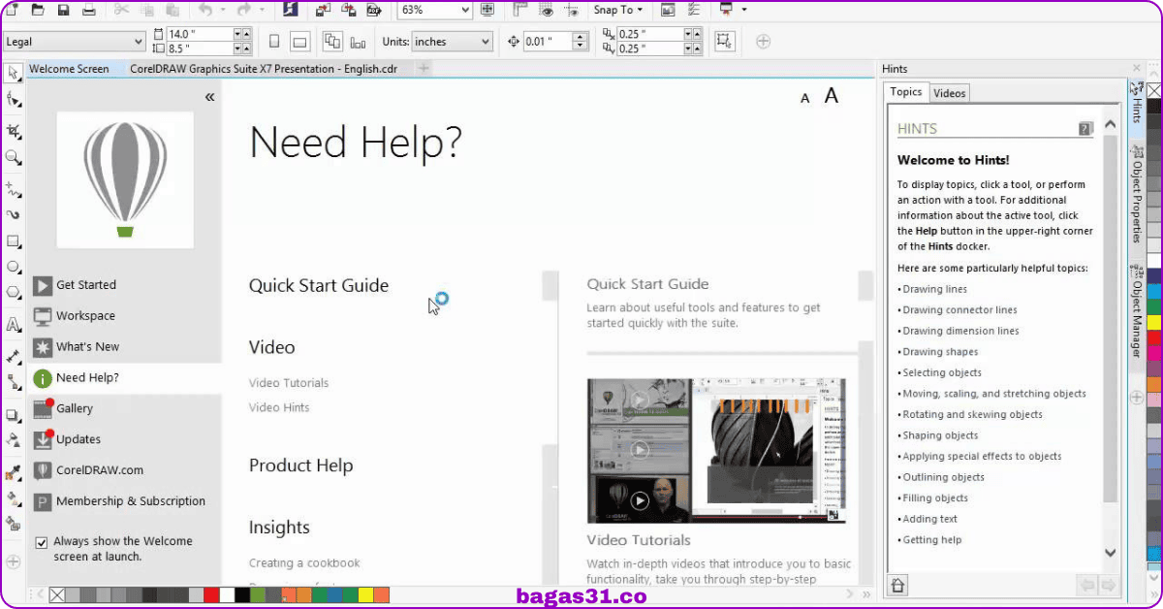
Task: Switch to the Videos tab in Hints
Action: click(x=950, y=93)
